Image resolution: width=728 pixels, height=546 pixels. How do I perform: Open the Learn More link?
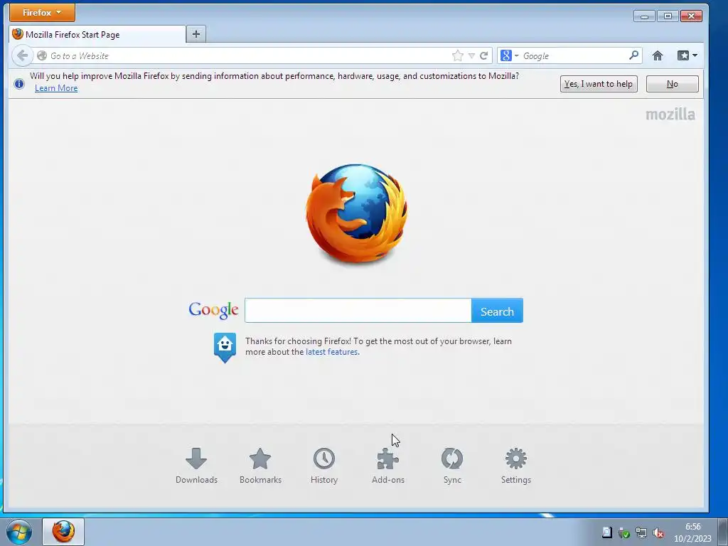56,88
